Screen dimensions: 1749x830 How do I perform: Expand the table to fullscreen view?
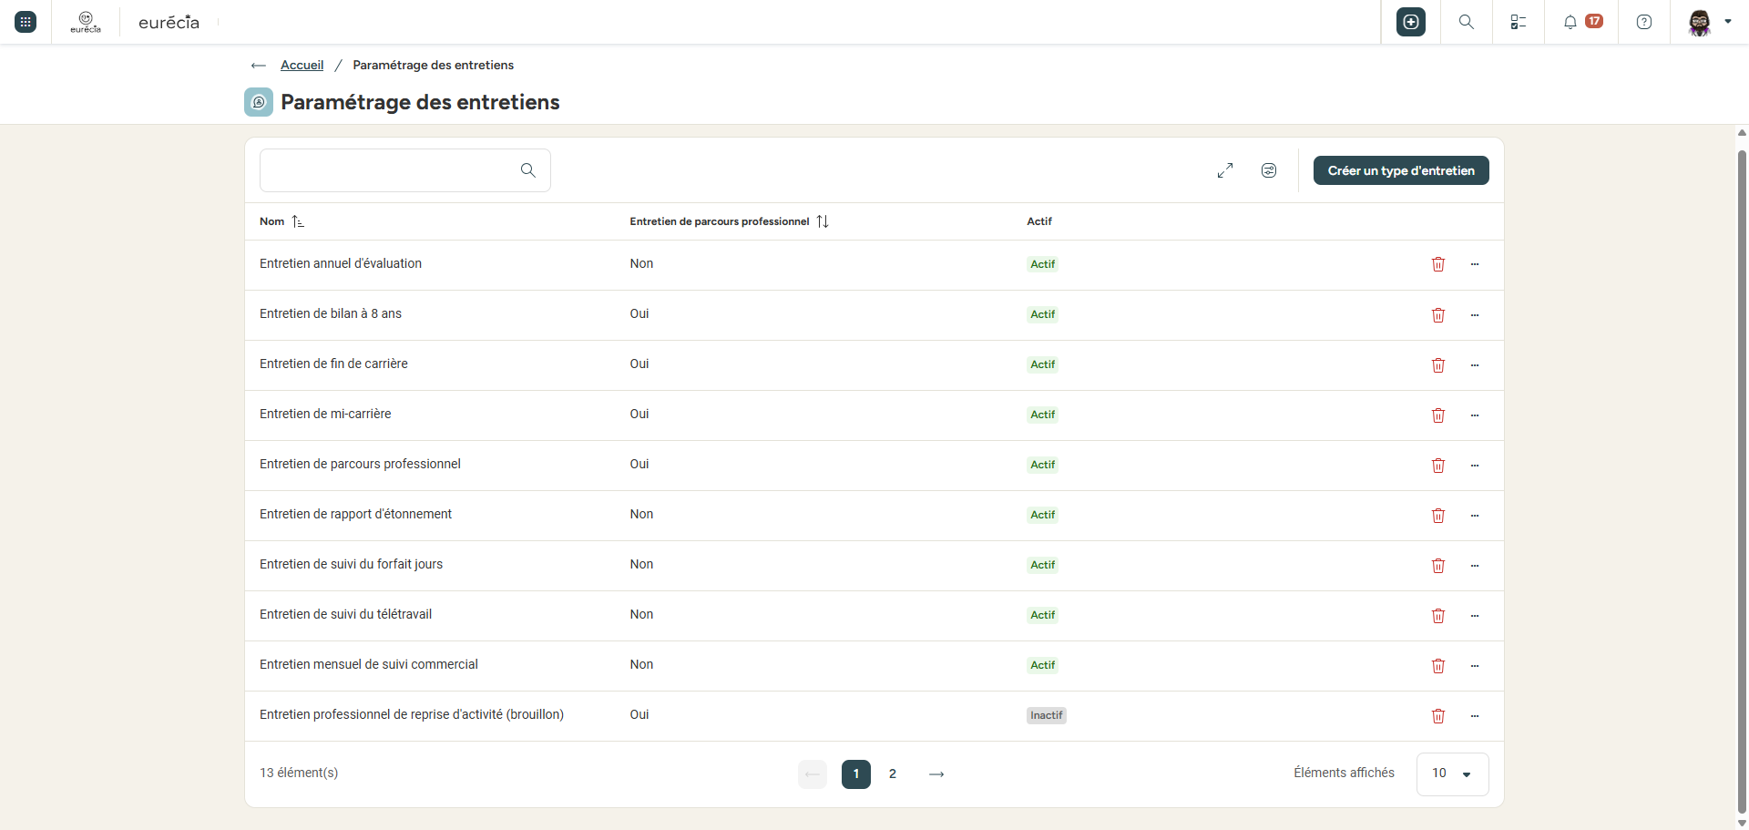point(1225,170)
